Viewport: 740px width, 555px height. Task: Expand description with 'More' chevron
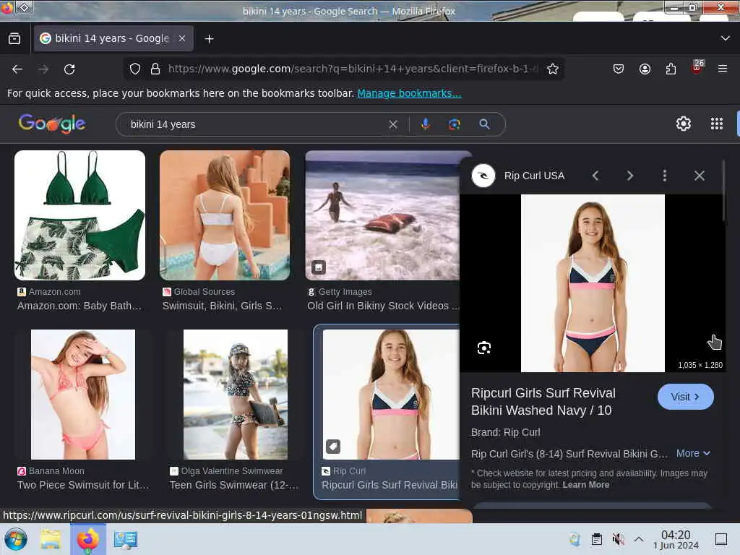693,453
